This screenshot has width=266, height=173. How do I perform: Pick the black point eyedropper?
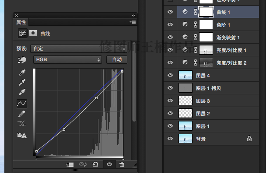tap(22, 73)
